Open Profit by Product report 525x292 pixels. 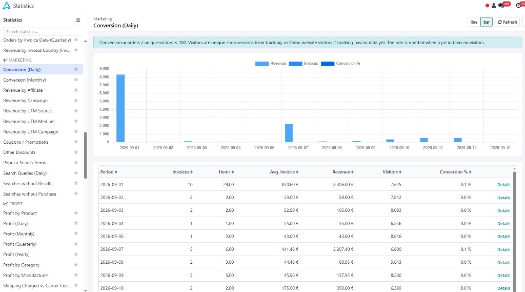point(20,213)
